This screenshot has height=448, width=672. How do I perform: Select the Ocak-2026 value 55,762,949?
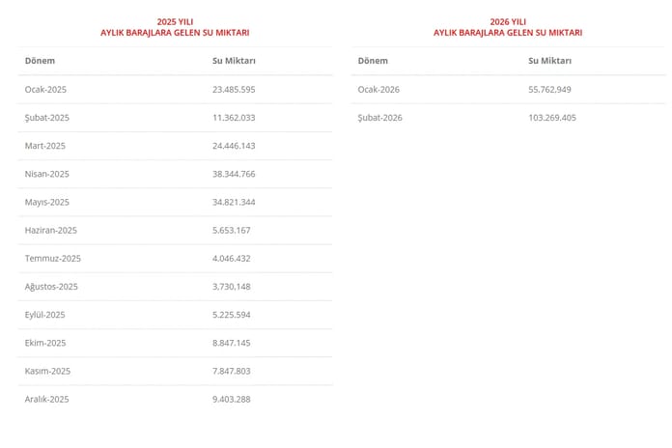point(550,89)
